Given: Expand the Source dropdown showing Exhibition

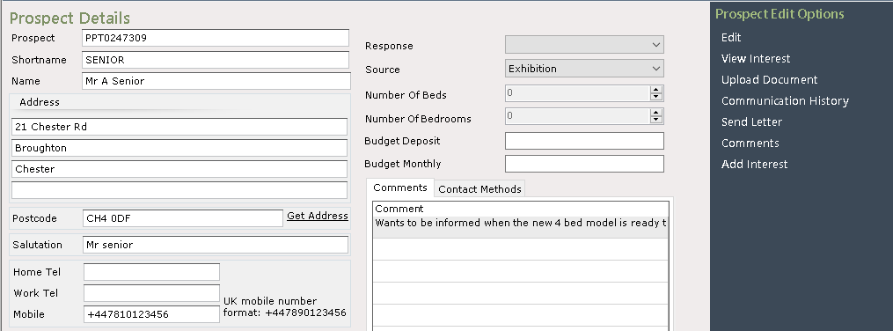Looking at the screenshot, I should click(584, 69).
